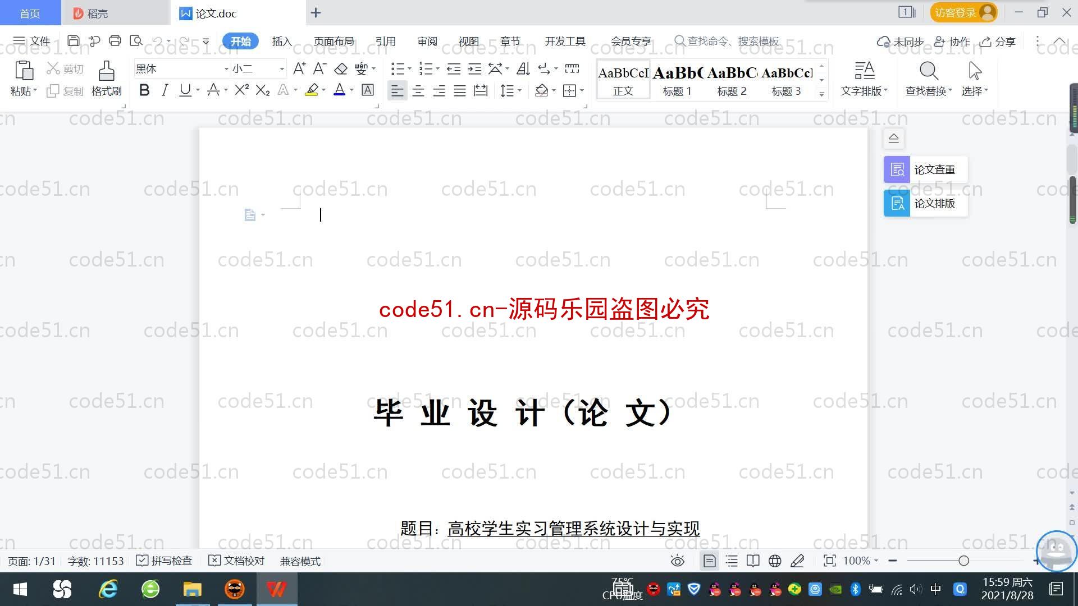Open Internet Explorer from taskbar
The height and width of the screenshot is (606, 1078).
click(x=108, y=589)
